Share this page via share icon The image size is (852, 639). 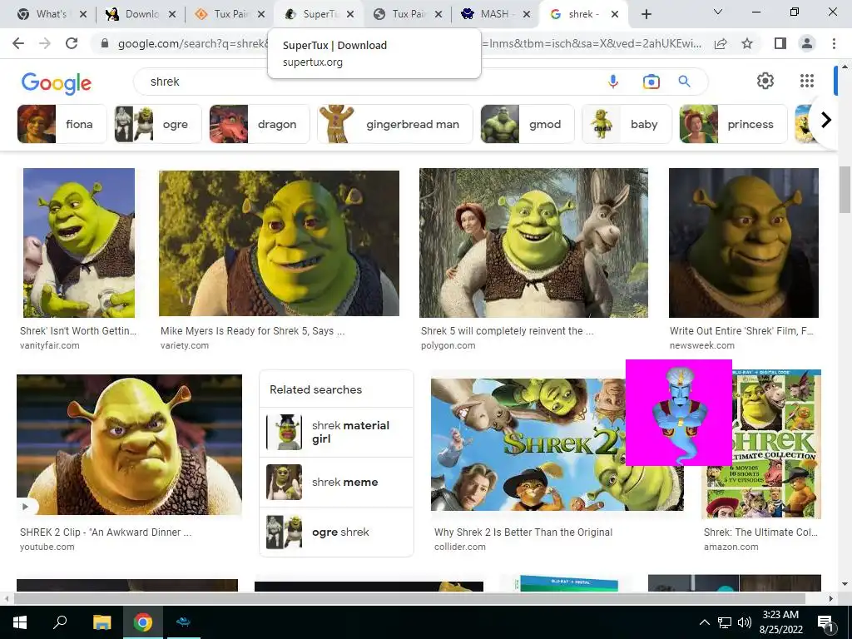tap(721, 43)
